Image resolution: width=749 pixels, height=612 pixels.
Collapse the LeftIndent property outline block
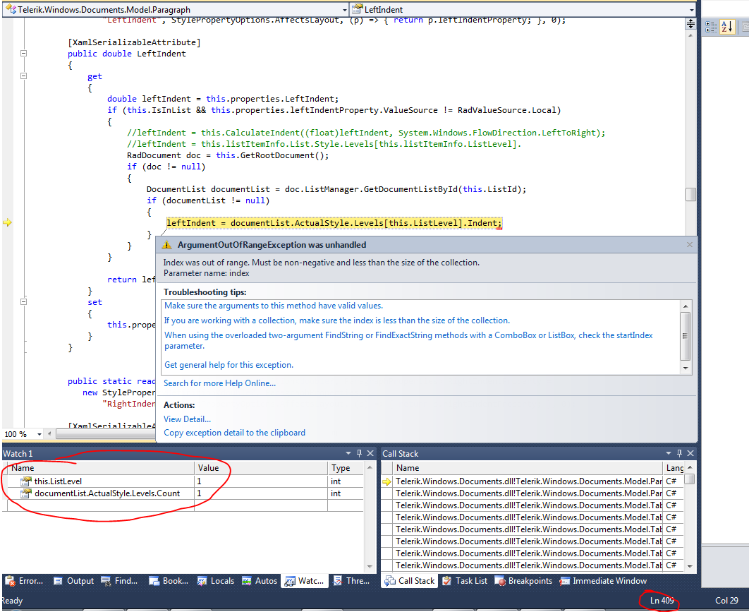[x=23, y=54]
